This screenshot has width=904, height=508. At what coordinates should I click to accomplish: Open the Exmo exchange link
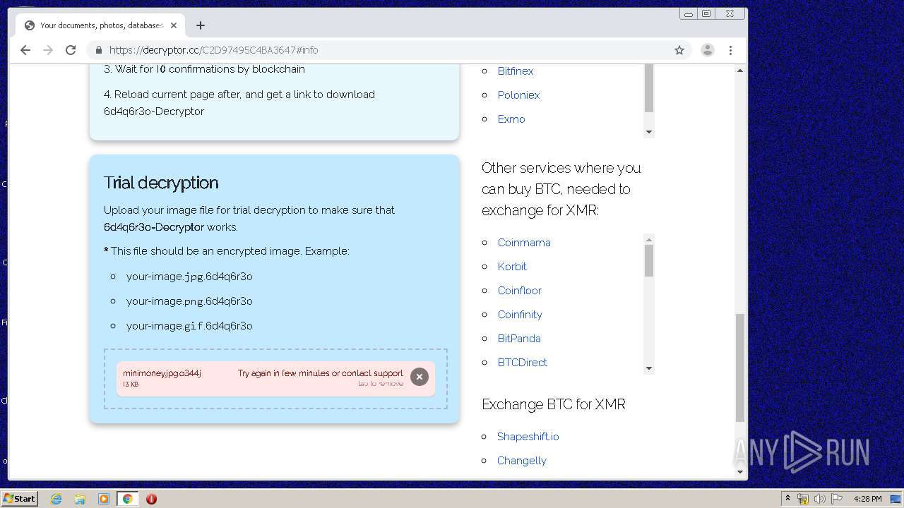(511, 119)
